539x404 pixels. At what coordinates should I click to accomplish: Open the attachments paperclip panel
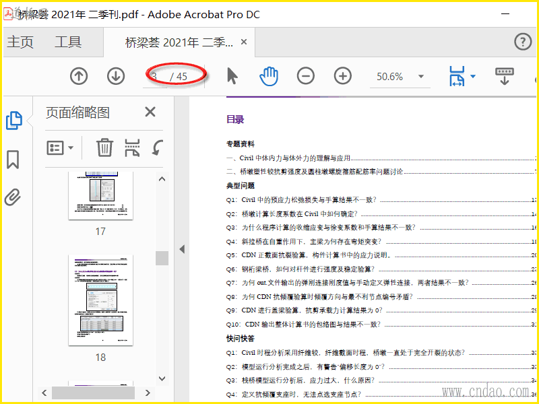coord(13,197)
